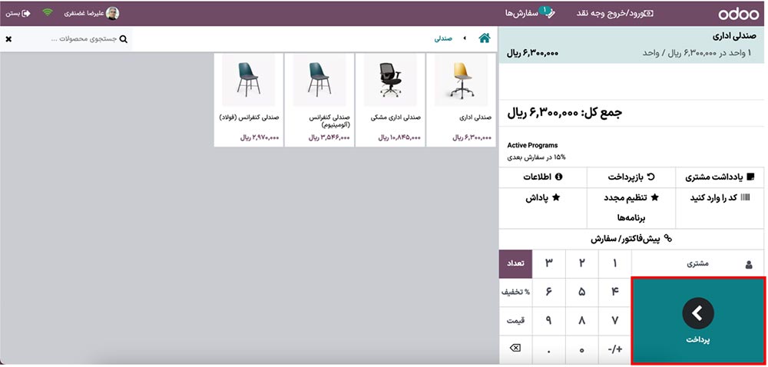Image resolution: width=768 pixels, height=367 pixels.
Task: Click the 15% on next order program text
Action: (x=536, y=157)
